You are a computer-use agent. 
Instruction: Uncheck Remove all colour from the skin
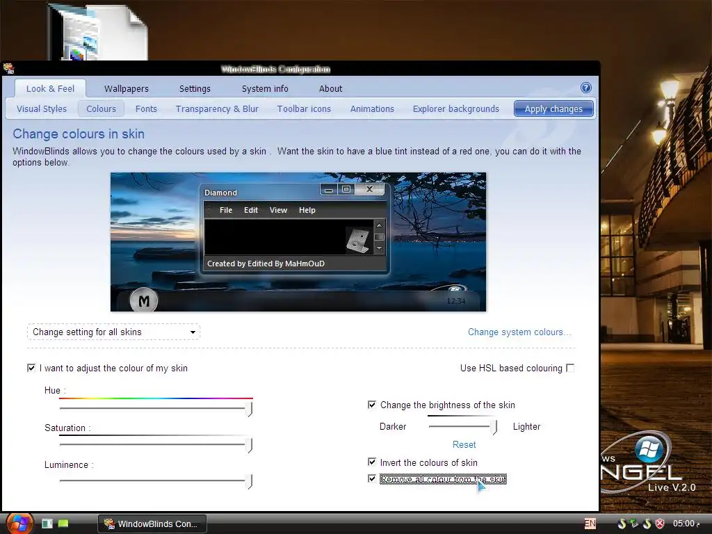(372, 478)
